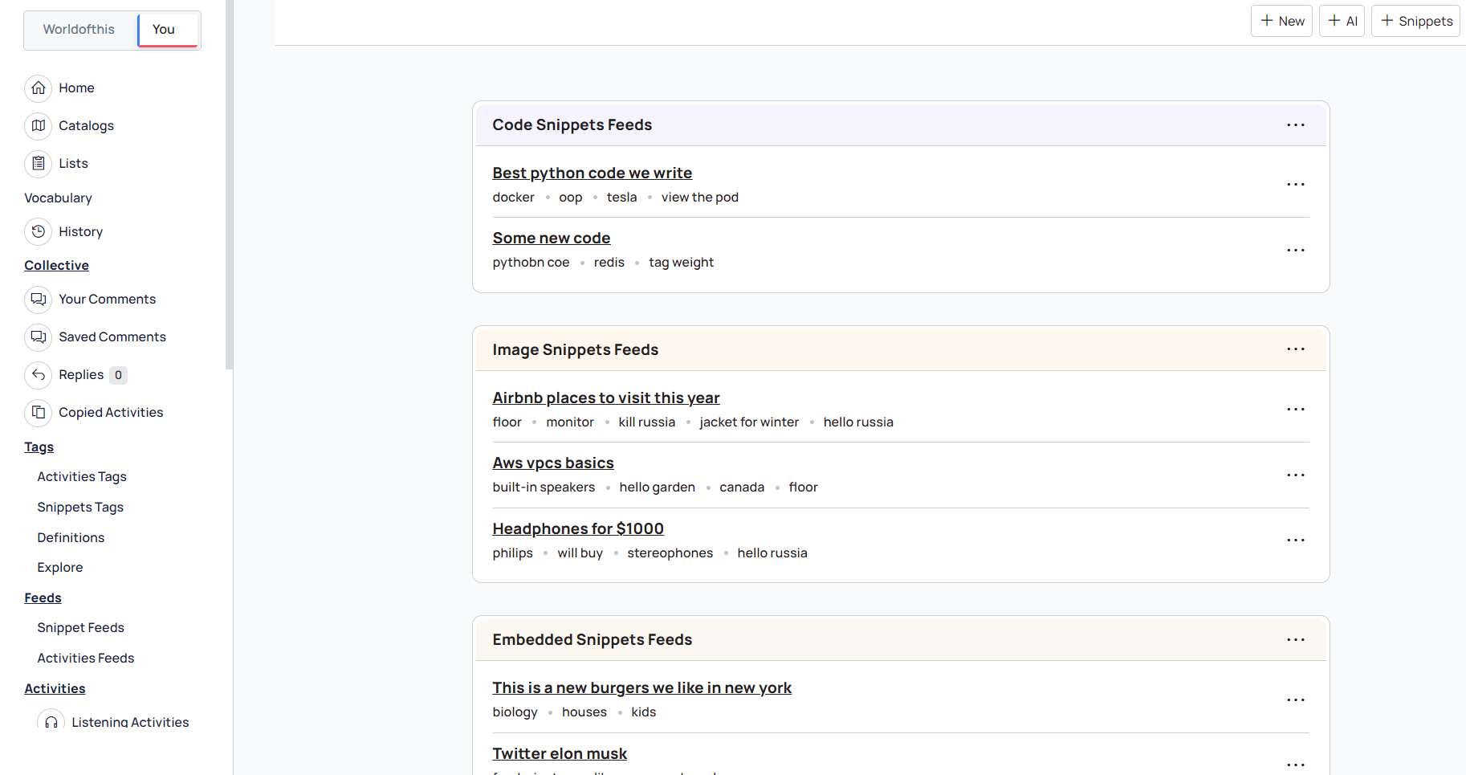This screenshot has height=775, width=1466.
Task: Open the Saved Comments chat icon
Action: coord(38,337)
